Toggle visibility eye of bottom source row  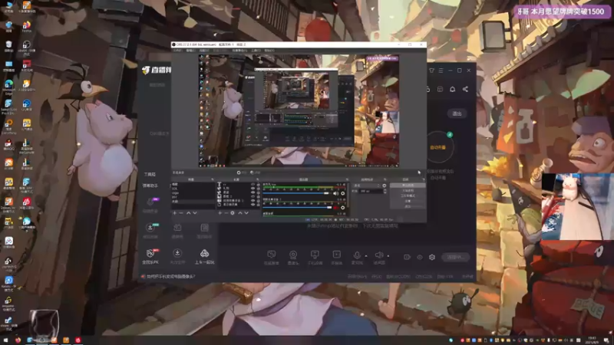[253, 205]
